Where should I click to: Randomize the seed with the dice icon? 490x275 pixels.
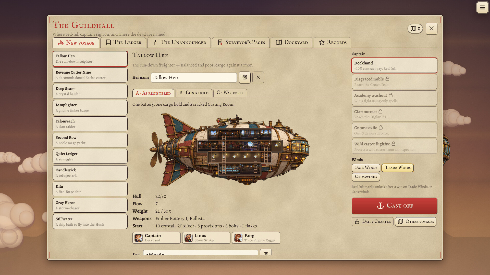tap(266, 253)
